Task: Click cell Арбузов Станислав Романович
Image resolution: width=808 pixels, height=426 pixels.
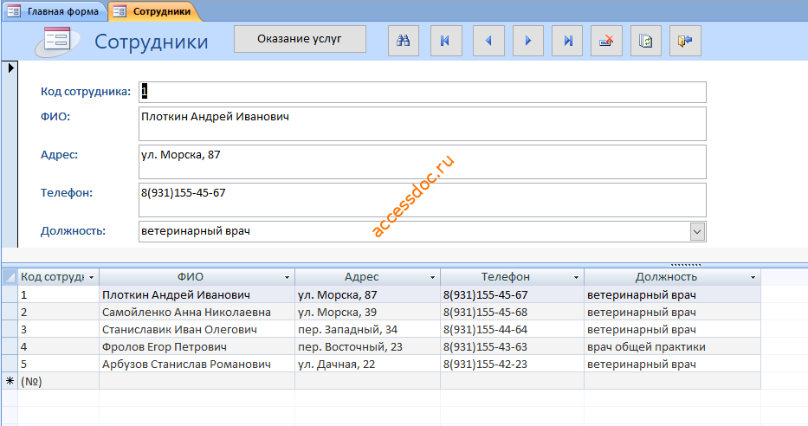Action: (197, 364)
